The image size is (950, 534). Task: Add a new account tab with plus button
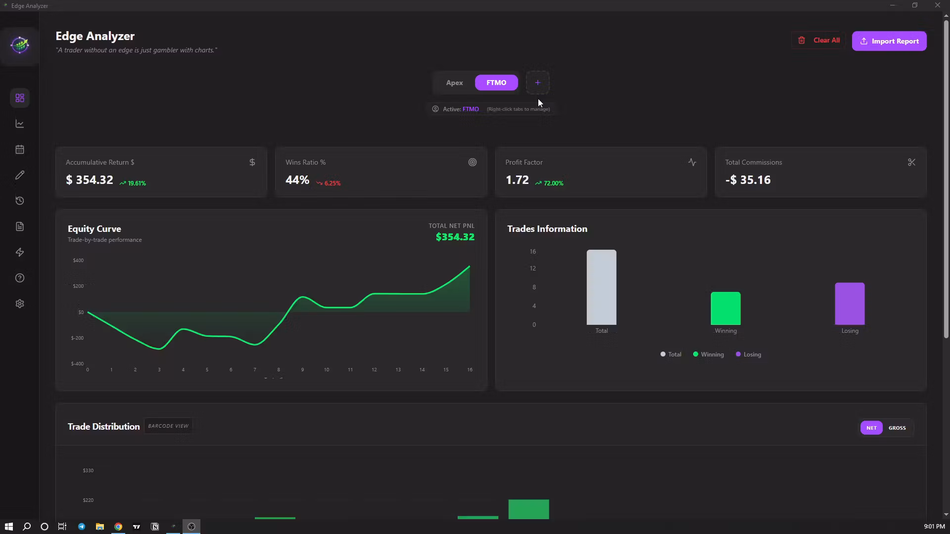pyautogui.click(x=538, y=83)
